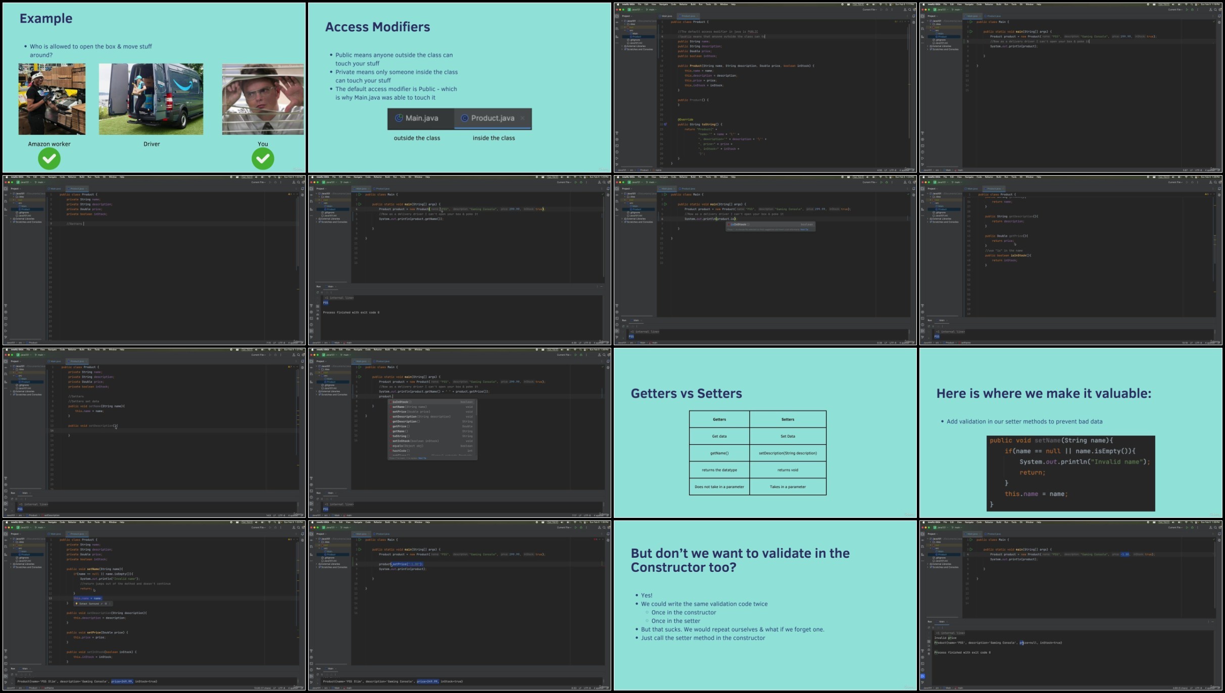Click the 'Driver' caption under the van photo
This screenshot has height=693, width=1225.
[x=152, y=144]
